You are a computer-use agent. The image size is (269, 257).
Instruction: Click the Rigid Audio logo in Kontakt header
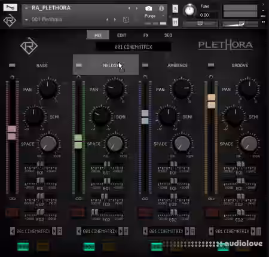[10, 20]
